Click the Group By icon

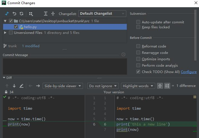pyautogui.click(x=31, y=14)
